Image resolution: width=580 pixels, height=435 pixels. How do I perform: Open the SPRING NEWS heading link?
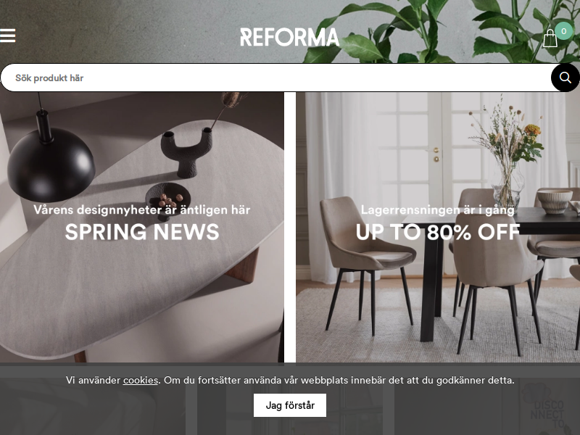coord(142,232)
